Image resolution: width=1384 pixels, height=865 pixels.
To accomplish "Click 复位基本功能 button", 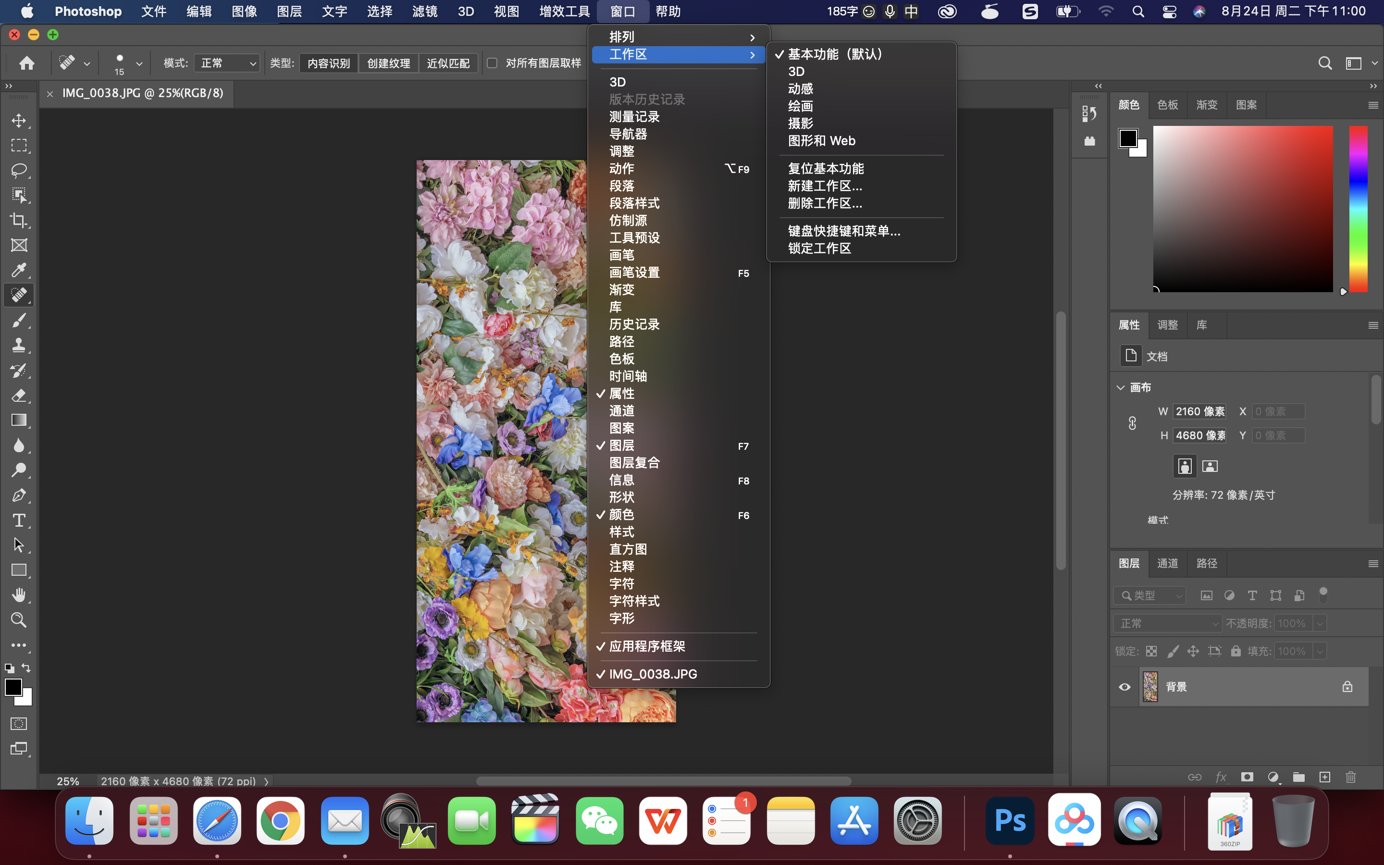I will (824, 167).
